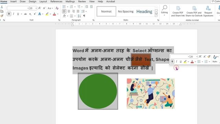Expand the Styles gallery more arrow
This screenshot has width=220, height=124.
(x=156, y=15)
